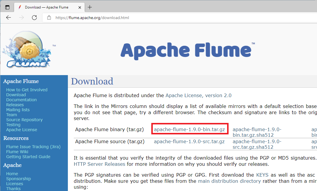Open the Source Repository link

tap(24, 120)
